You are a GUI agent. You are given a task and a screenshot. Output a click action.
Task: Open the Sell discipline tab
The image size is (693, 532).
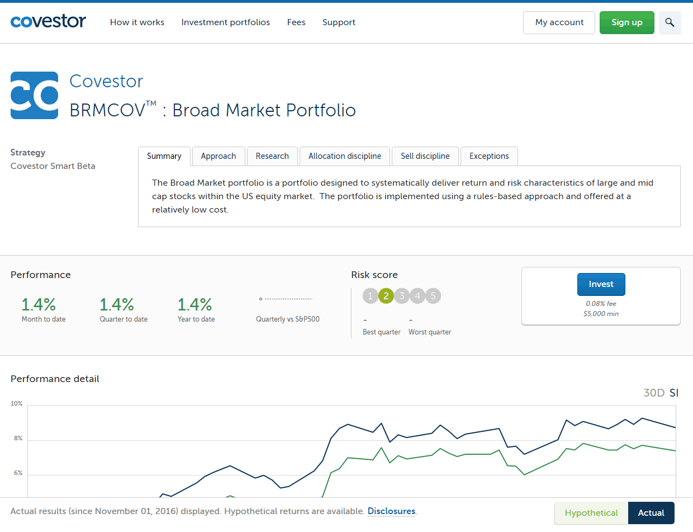[x=425, y=156]
